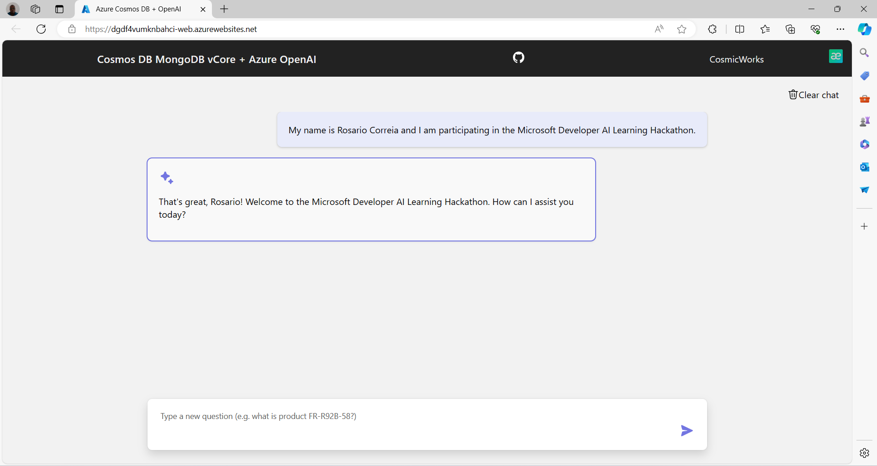Click the Cosmos DB MongoDB vCore title
Screen dimensions: 877x466
tap(206, 59)
